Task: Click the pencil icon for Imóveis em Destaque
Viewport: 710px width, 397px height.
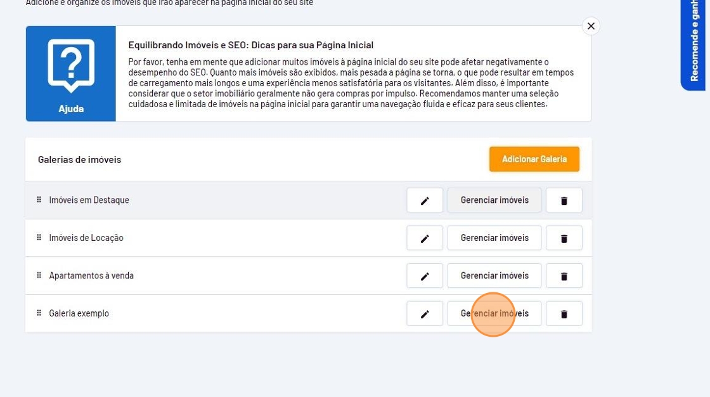Action: click(425, 200)
